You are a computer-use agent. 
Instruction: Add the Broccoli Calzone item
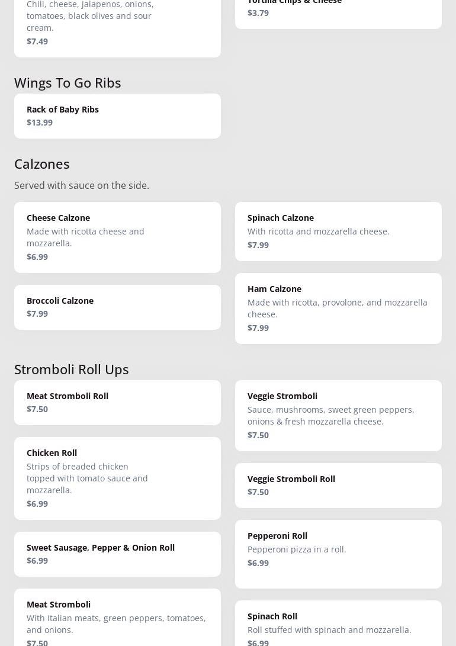(x=117, y=307)
